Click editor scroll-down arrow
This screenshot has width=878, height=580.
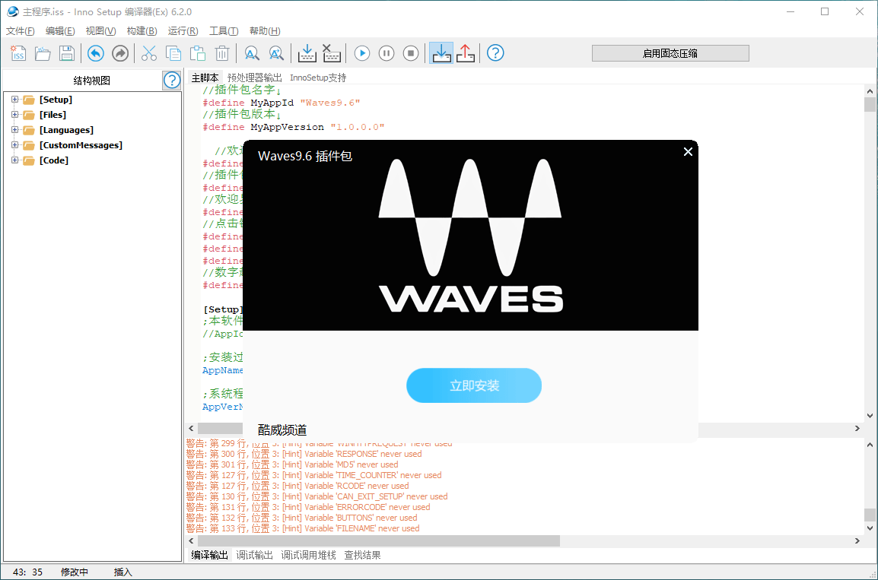coord(870,415)
